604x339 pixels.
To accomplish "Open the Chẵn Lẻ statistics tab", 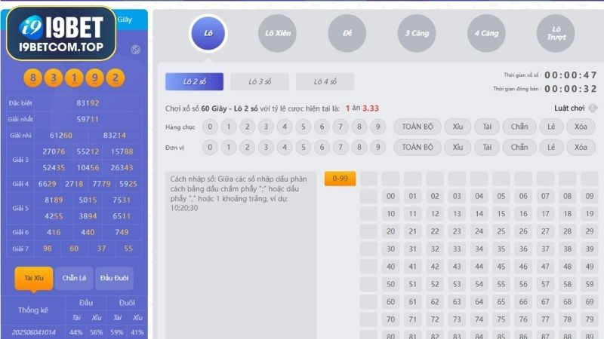I will [x=73, y=278].
